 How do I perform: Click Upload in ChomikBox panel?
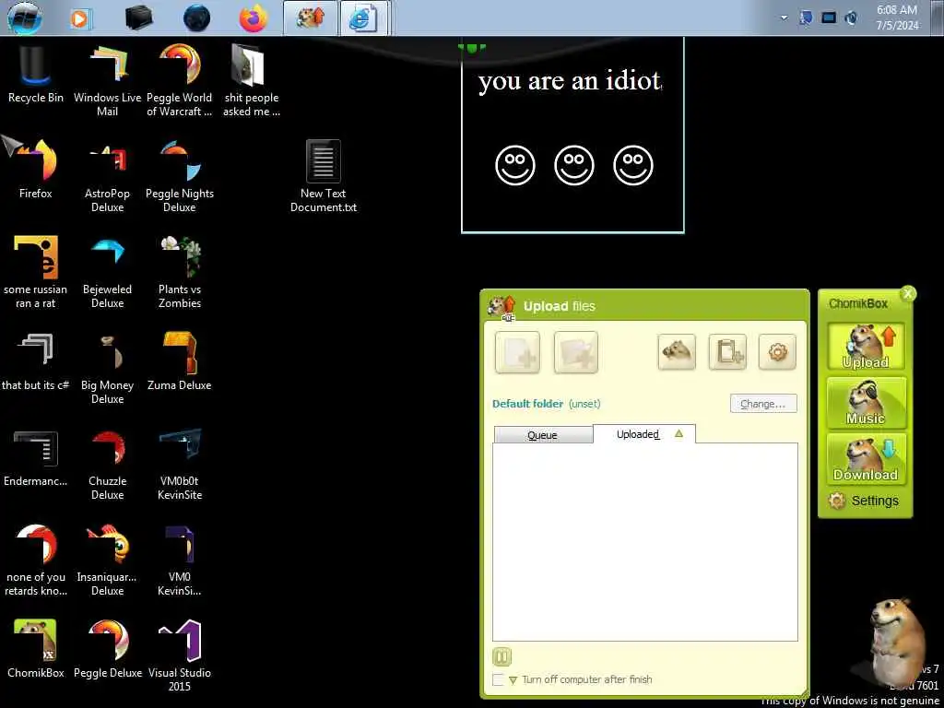pos(866,347)
